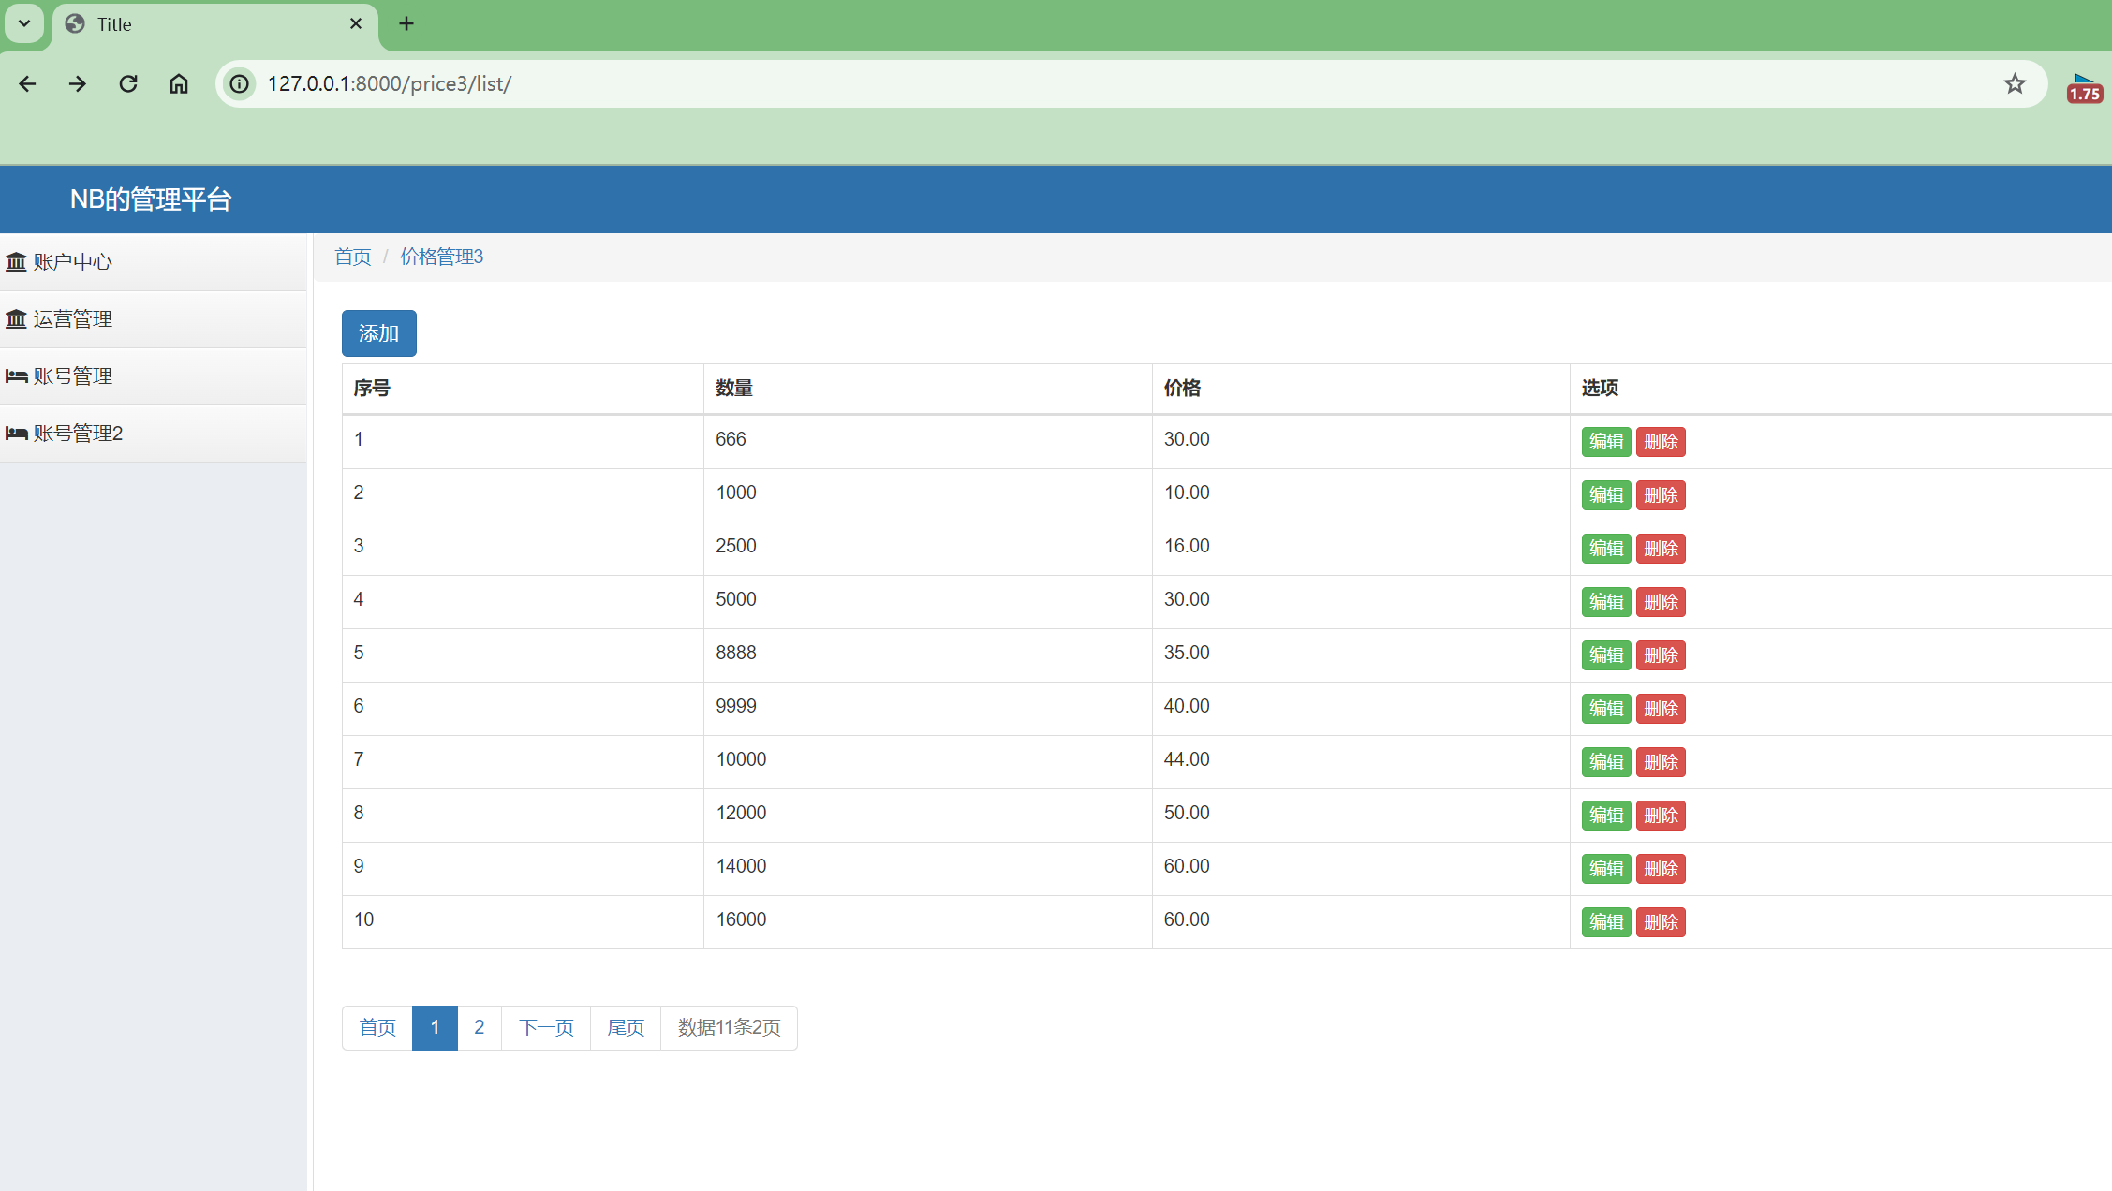Edit row 6 with quantity 9999
The width and height of the screenshot is (2112, 1191).
(x=1606, y=709)
